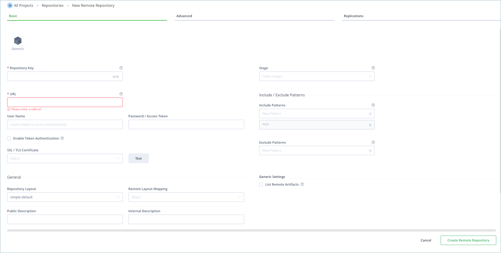This screenshot has height=253, width=501.
Task: Open help tooltip for Include Patterns
Action: tap(373, 105)
